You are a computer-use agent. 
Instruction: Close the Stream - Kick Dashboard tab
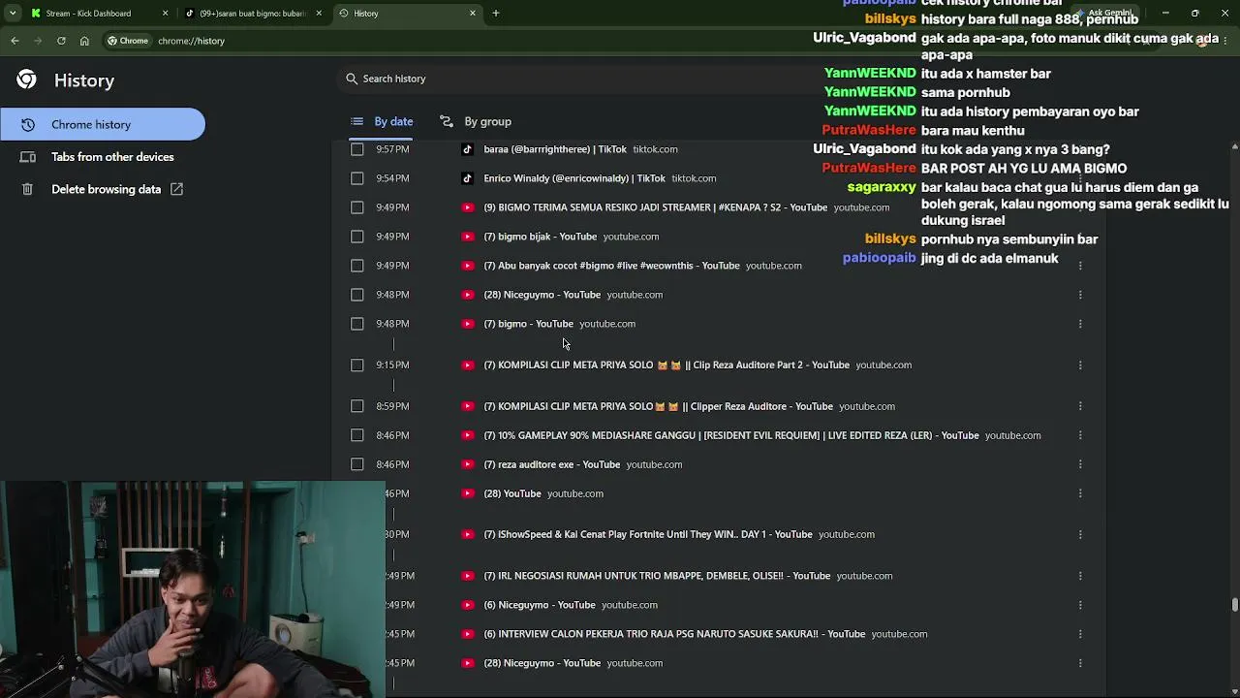(x=165, y=14)
